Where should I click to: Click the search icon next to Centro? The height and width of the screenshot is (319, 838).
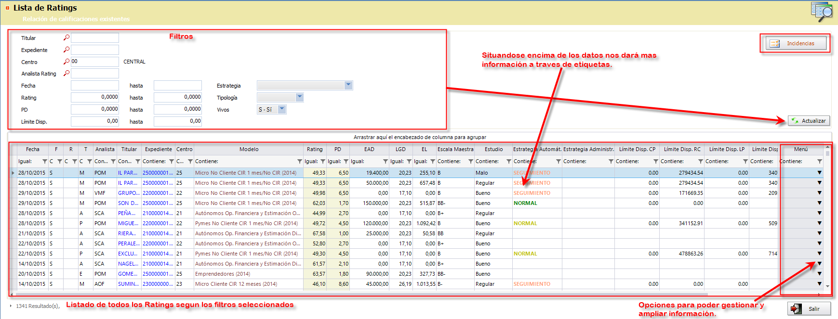pos(67,62)
